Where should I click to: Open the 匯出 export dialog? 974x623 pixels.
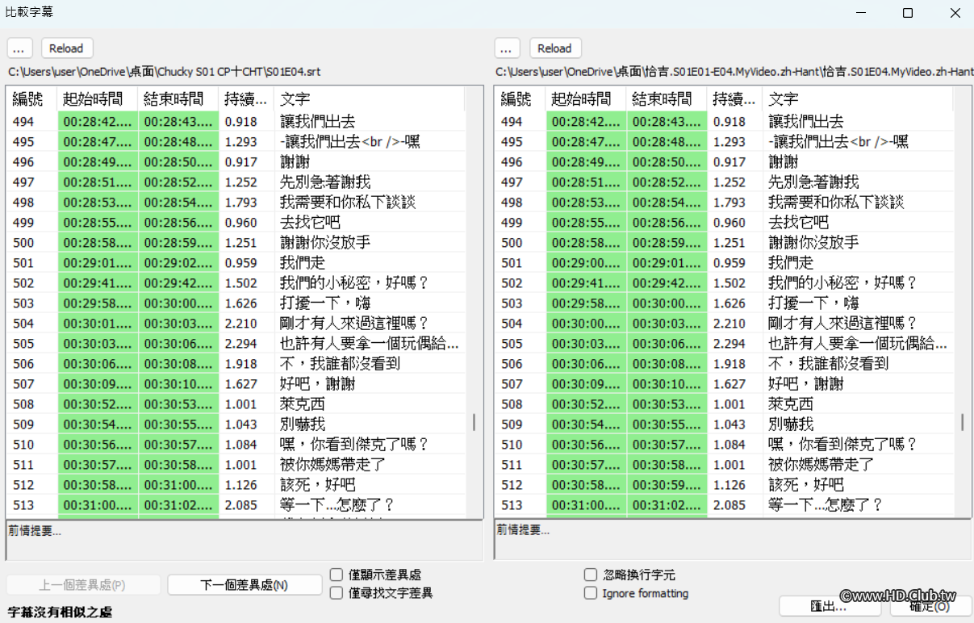[830, 606]
